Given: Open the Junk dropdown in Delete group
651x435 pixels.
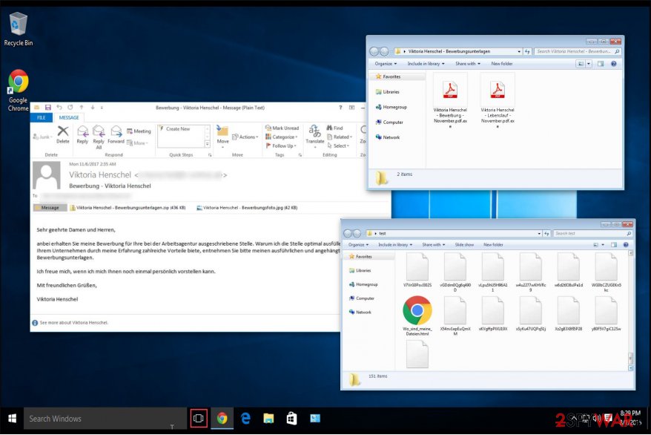Looking at the screenshot, I should click(x=42, y=137).
